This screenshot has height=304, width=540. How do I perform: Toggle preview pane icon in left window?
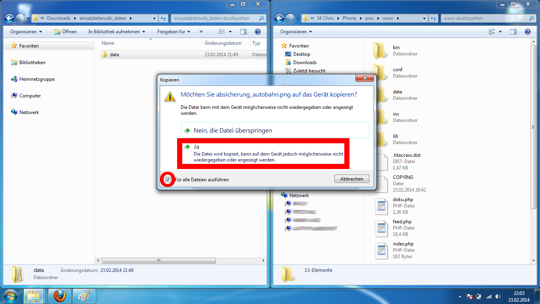point(244,32)
